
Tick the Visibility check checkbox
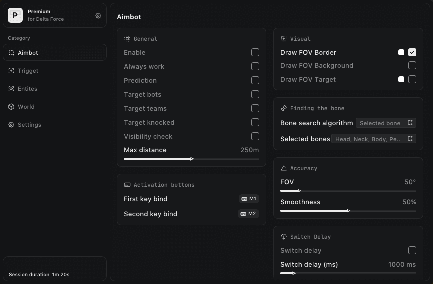point(255,136)
